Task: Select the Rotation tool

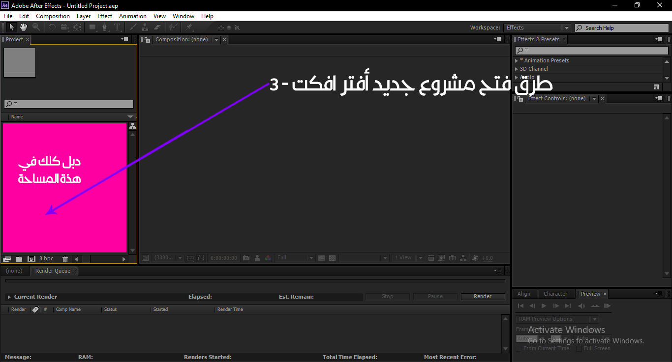Action: (x=52, y=28)
